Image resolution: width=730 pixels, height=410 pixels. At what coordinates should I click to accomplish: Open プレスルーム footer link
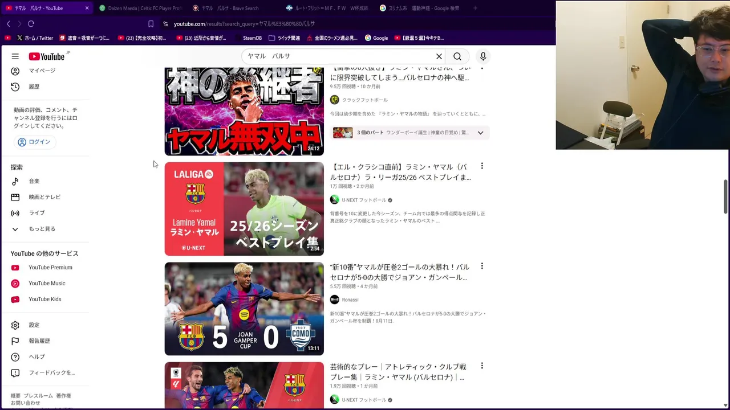38,396
